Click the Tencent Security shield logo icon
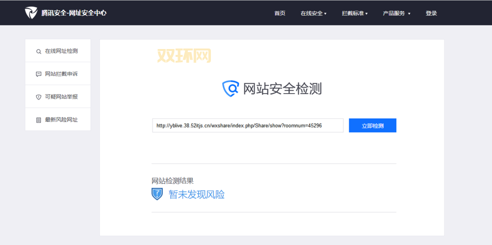The width and height of the screenshot is (492, 245). pos(31,13)
